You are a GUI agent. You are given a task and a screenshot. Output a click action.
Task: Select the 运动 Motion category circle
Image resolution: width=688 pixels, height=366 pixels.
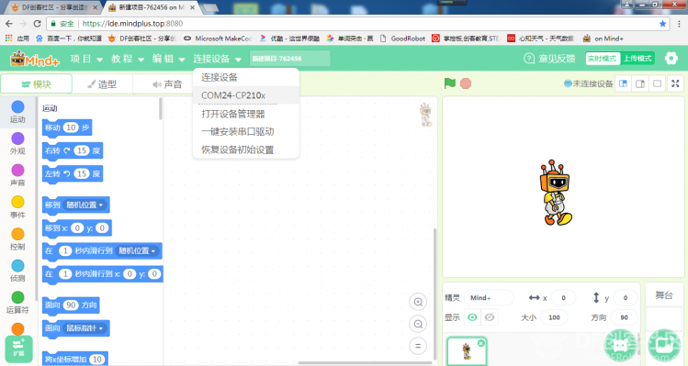[17, 107]
